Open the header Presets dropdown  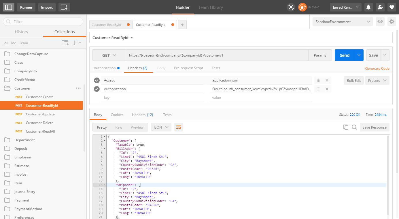[377, 80]
